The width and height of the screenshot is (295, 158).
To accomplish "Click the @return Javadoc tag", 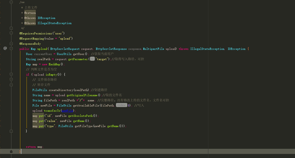I will tap(30, 13).
